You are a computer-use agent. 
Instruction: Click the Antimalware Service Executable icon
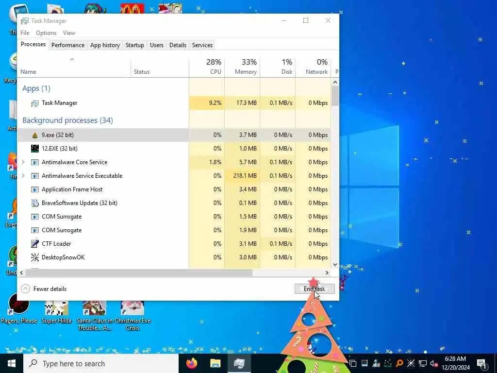click(x=35, y=176)
